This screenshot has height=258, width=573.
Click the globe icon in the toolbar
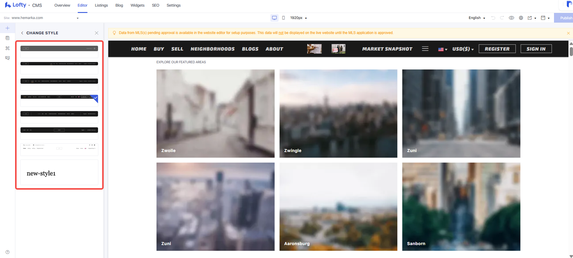click(521, 18)
